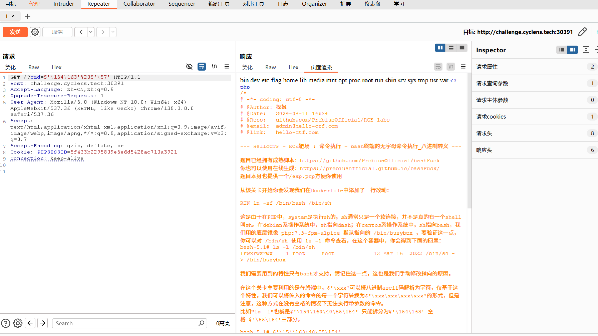Open search settings gear at bottom
598x336 pixels.
pos(18,323)
